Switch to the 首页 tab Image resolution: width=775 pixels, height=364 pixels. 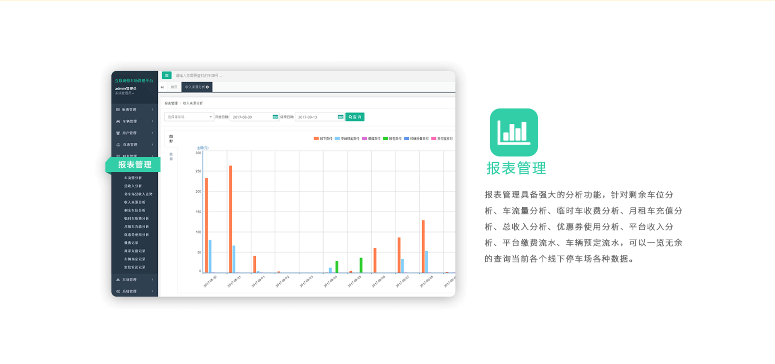click(x=174, y=87)
